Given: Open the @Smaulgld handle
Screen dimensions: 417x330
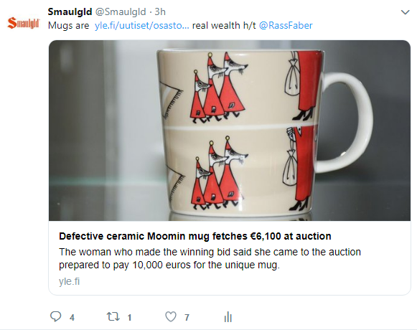Looking at the screenshot, I should click(121, 11).
